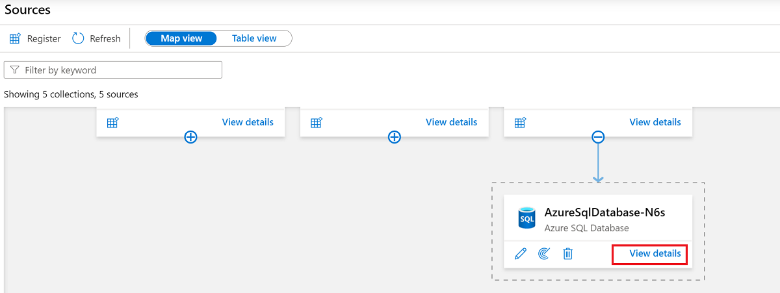
Task: Switch to Map view
Action: [181, 38]
